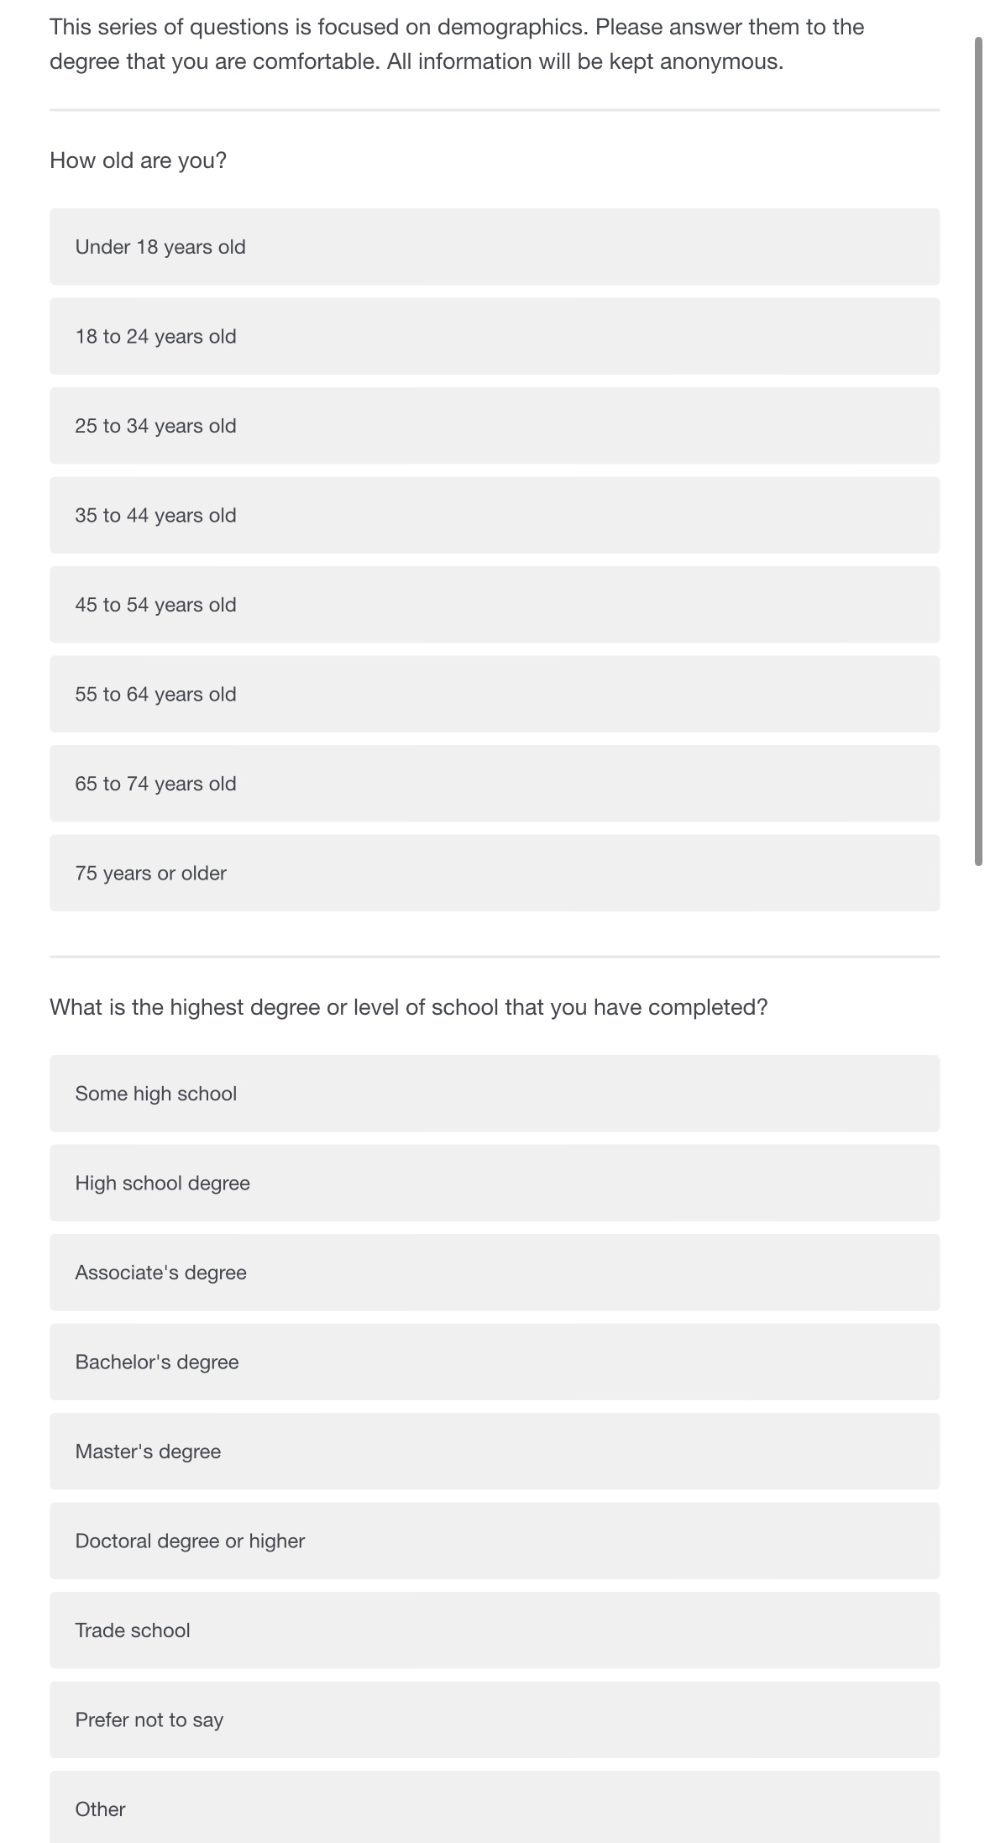Choose "Prefer not to say" for education

[x=495, y=1720]
